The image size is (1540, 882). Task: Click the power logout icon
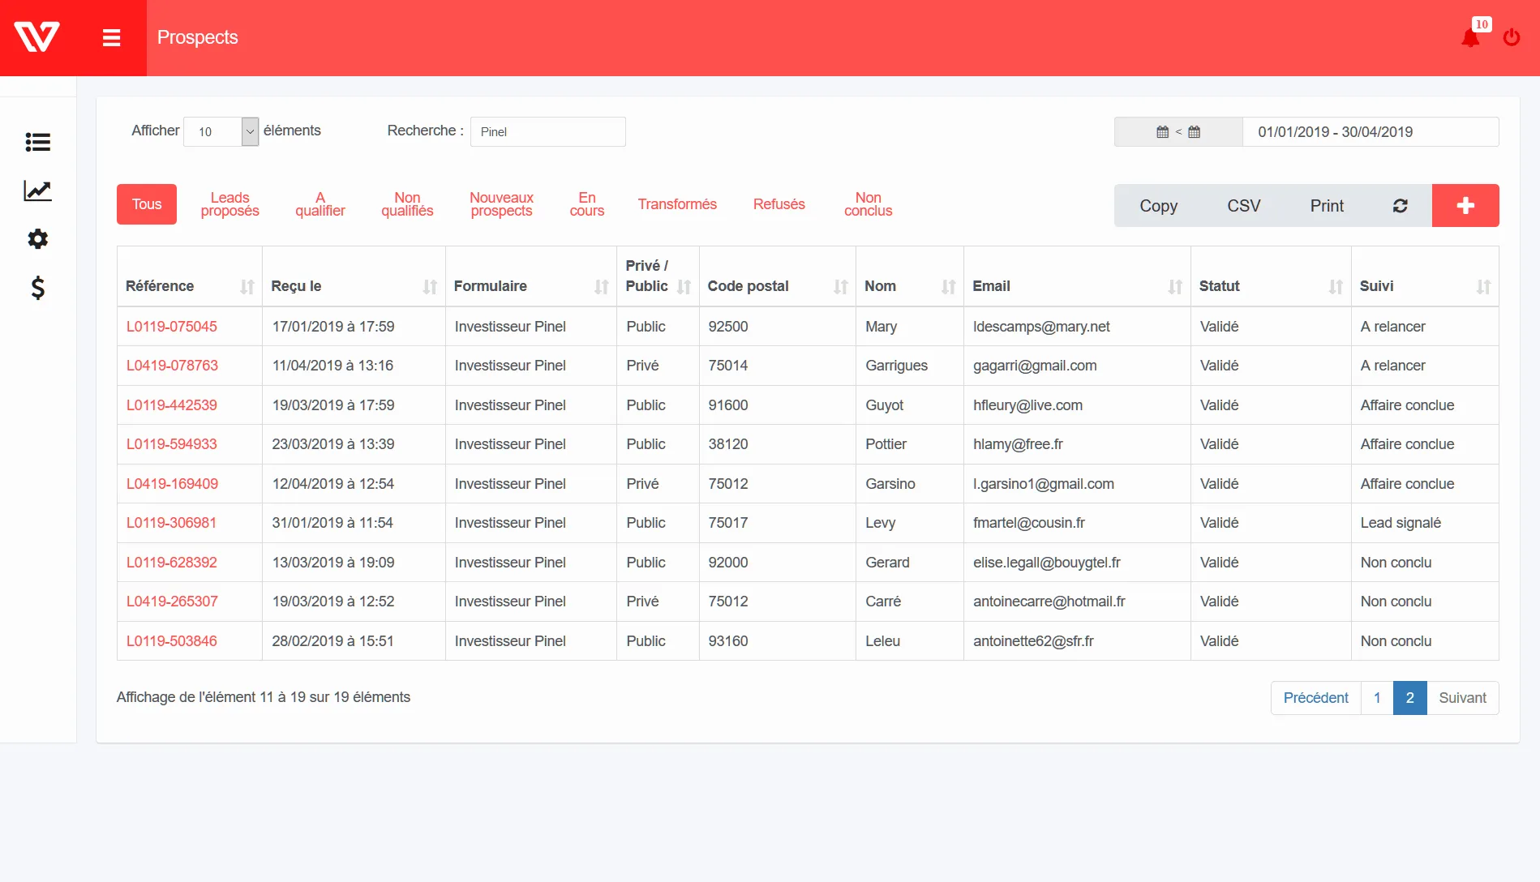(1512, 37)
